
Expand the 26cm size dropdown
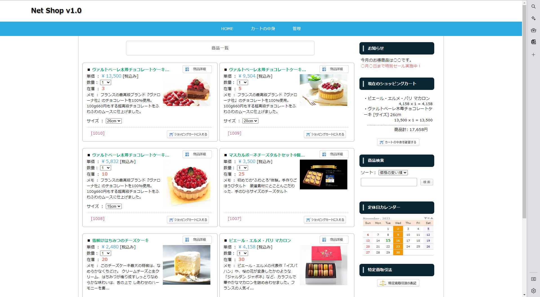click(114, 121)
